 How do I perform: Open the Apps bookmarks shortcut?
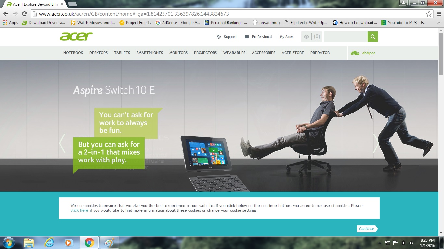click(10, 23)
